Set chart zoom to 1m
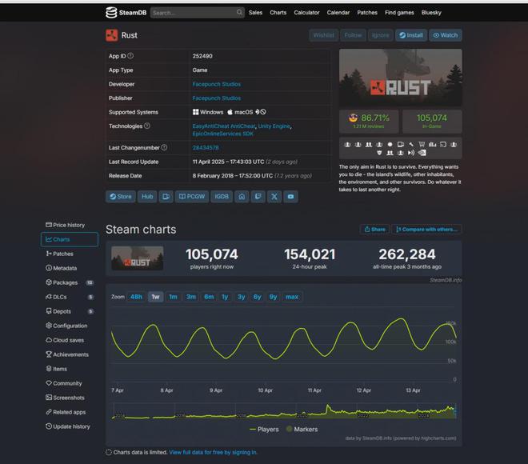 (173, 297)
